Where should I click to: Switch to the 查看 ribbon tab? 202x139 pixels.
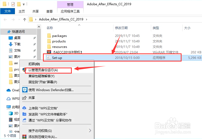[50, 11]
